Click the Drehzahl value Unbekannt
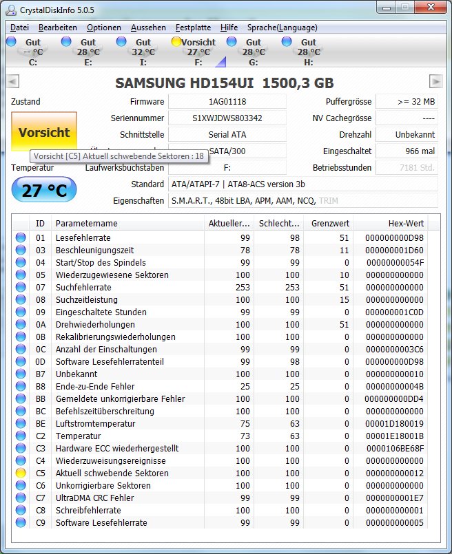Viewport: 452px width, 554px height. coord(407,135)
